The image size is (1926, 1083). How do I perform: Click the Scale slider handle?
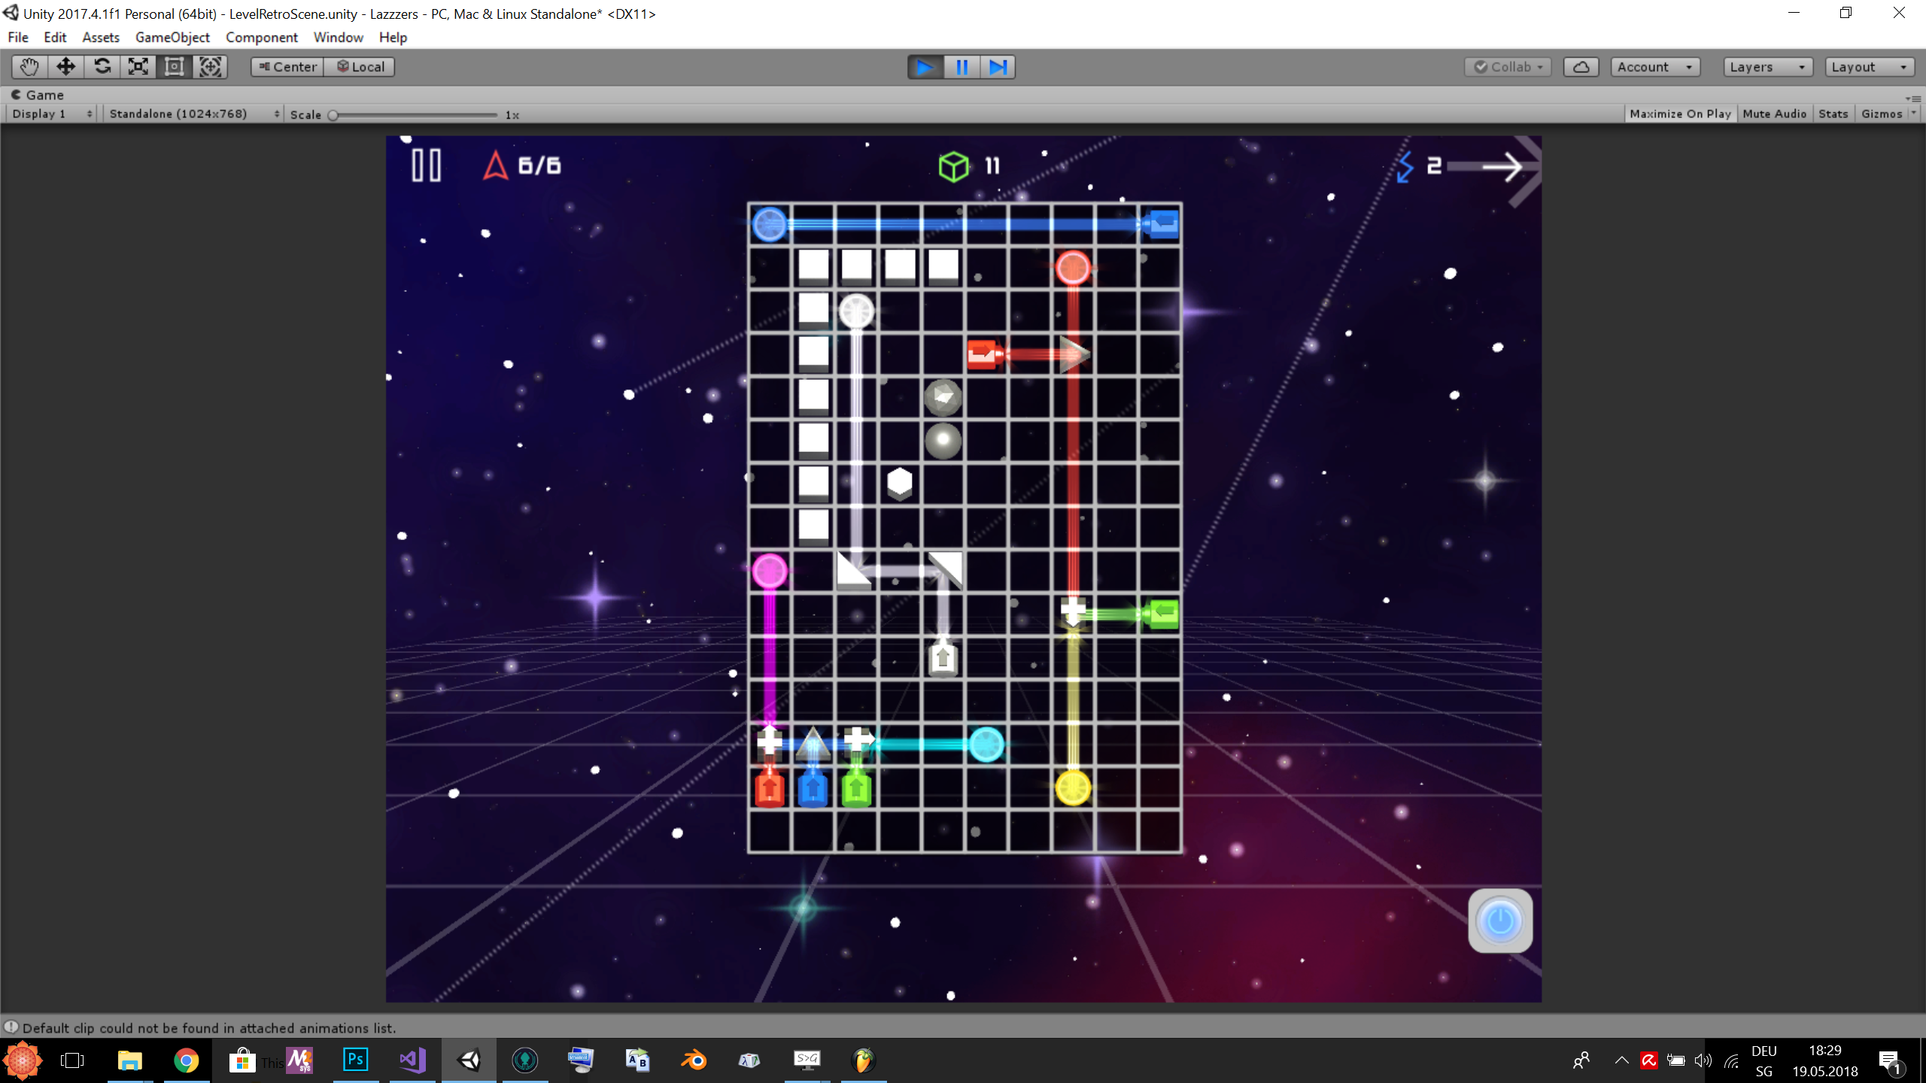[333, 115]
